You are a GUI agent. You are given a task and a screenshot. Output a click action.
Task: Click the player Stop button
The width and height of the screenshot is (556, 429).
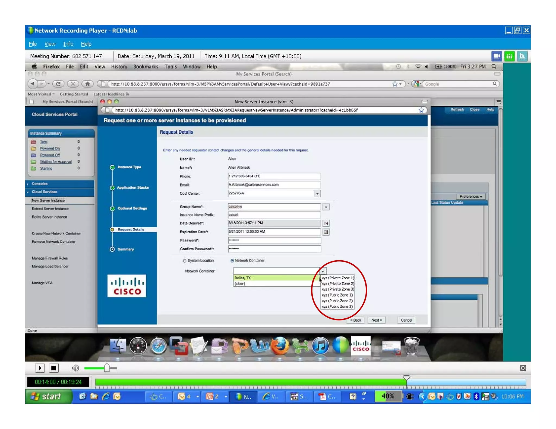tap(53, 368)
